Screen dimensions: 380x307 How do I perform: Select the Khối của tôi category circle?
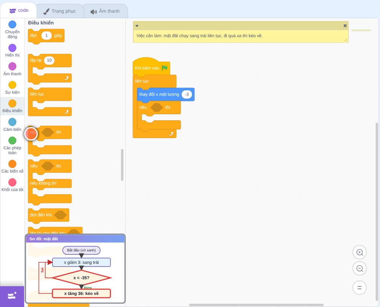[x=13, y=182]
